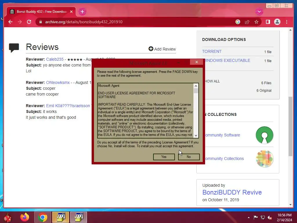Screen dimensions: 297x223
Task: Open Chrome profile avatar
Action: tap(277, 22)
